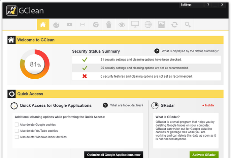Click house icon beside Welcome to GClean

[11, 40]
